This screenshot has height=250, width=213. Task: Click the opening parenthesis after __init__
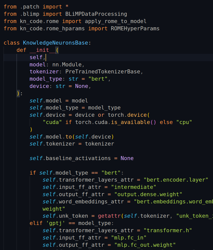57,50
